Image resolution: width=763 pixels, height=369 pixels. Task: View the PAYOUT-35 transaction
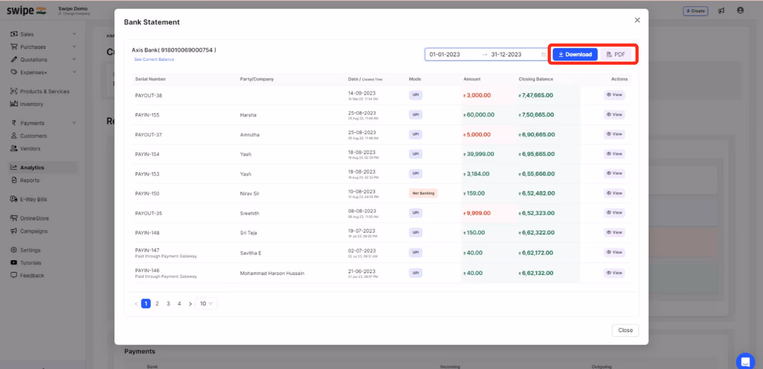614,213
